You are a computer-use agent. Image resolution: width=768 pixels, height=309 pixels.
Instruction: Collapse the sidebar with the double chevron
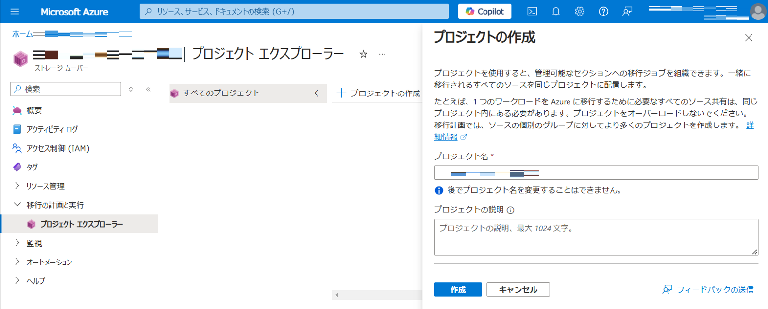(148, 89)
